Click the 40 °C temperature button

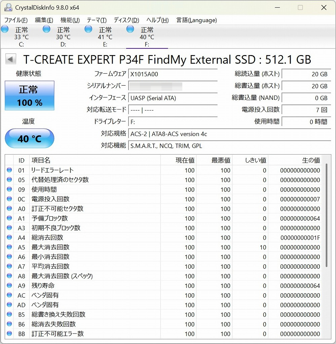tap(29, 138)
